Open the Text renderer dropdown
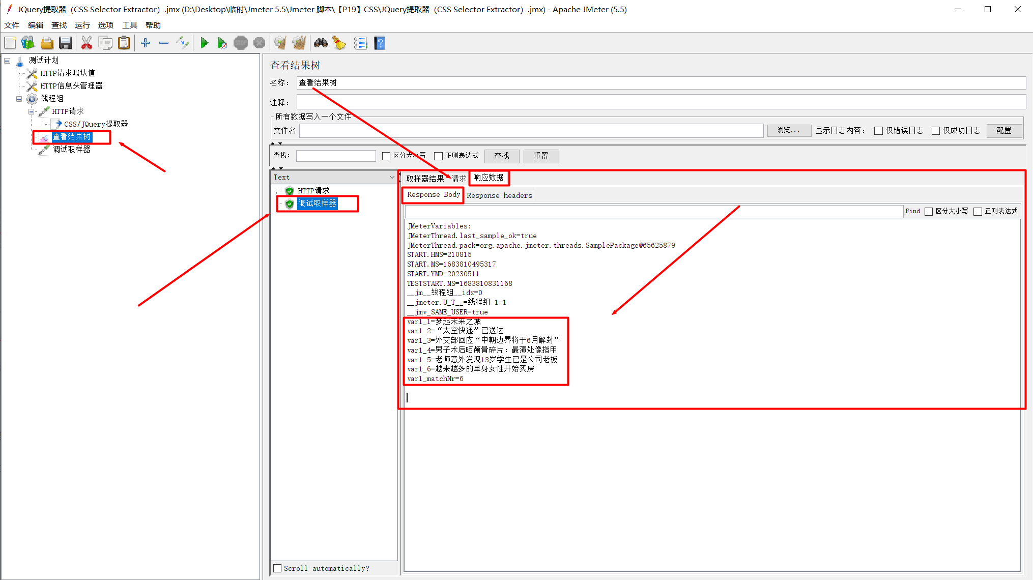 [x=333, y=177]
